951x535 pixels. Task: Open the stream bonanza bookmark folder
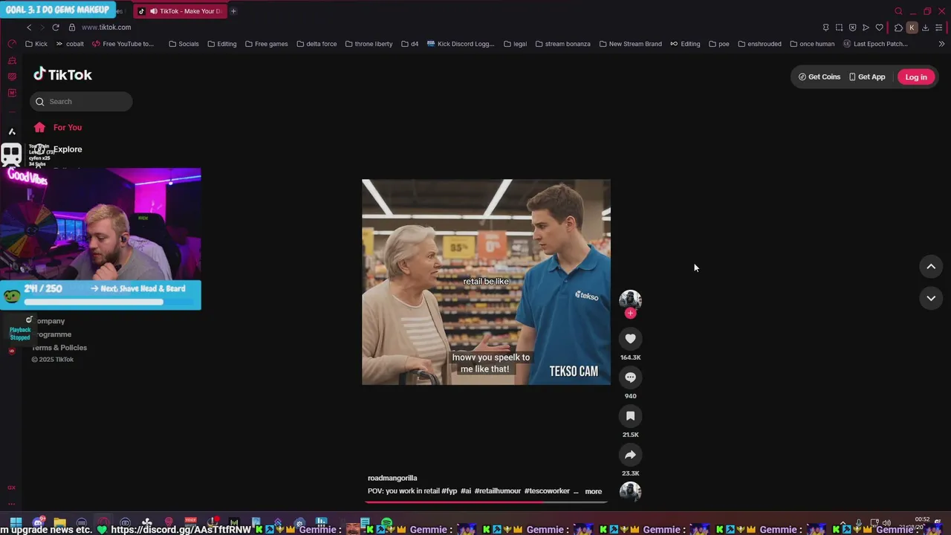click(562, 44)
